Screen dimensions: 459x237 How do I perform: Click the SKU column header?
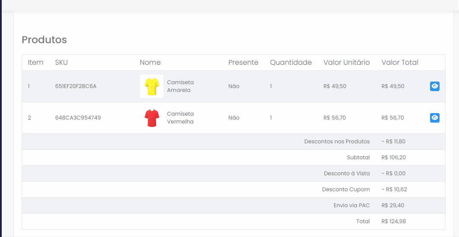point(61,62)
